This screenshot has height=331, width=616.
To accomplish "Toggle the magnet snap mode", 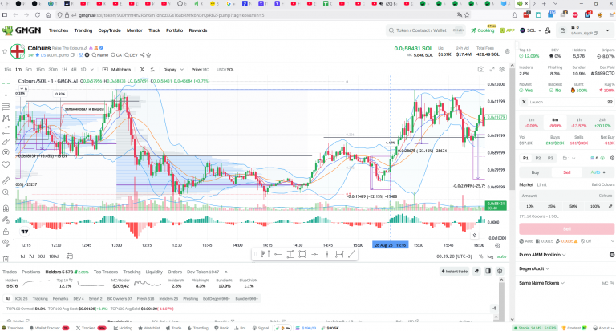I will (x=6, y=208).
